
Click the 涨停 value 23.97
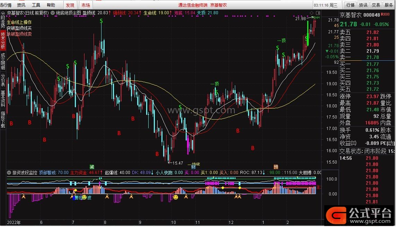pos(373,97)
